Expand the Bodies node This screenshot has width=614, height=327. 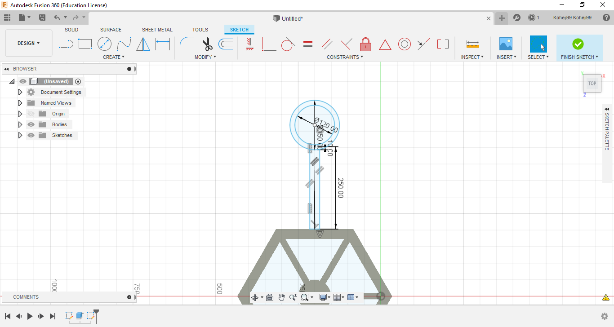pyautogui.click(x=20, y=124)
